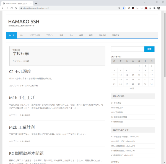The image size is (166, 164).
Task: Click the 未分類 category link
Action: pyautogui.click(x=26, y=61)
